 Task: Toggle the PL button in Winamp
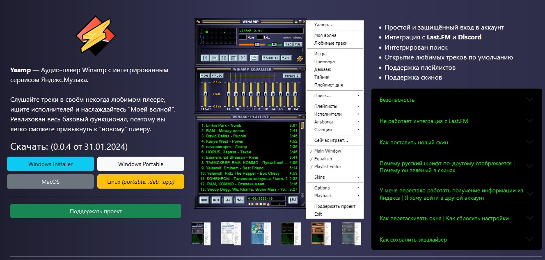click(x=298, y=44)
